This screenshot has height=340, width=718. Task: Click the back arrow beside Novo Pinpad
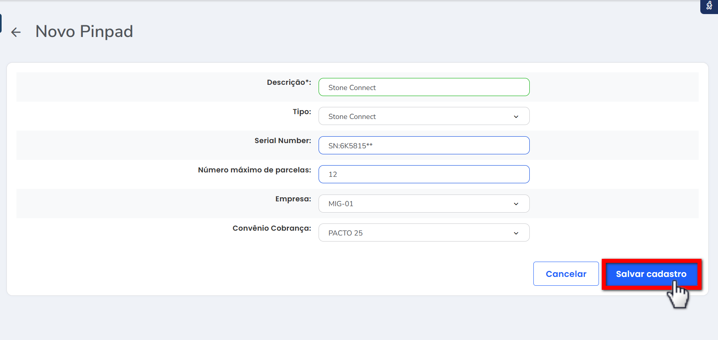click(16, 32)
